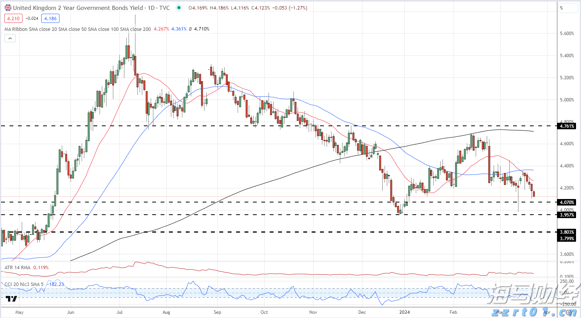The image size is (581, 318).
Task: Click the red 4.210 sell price button
Action: coord(13,18)
